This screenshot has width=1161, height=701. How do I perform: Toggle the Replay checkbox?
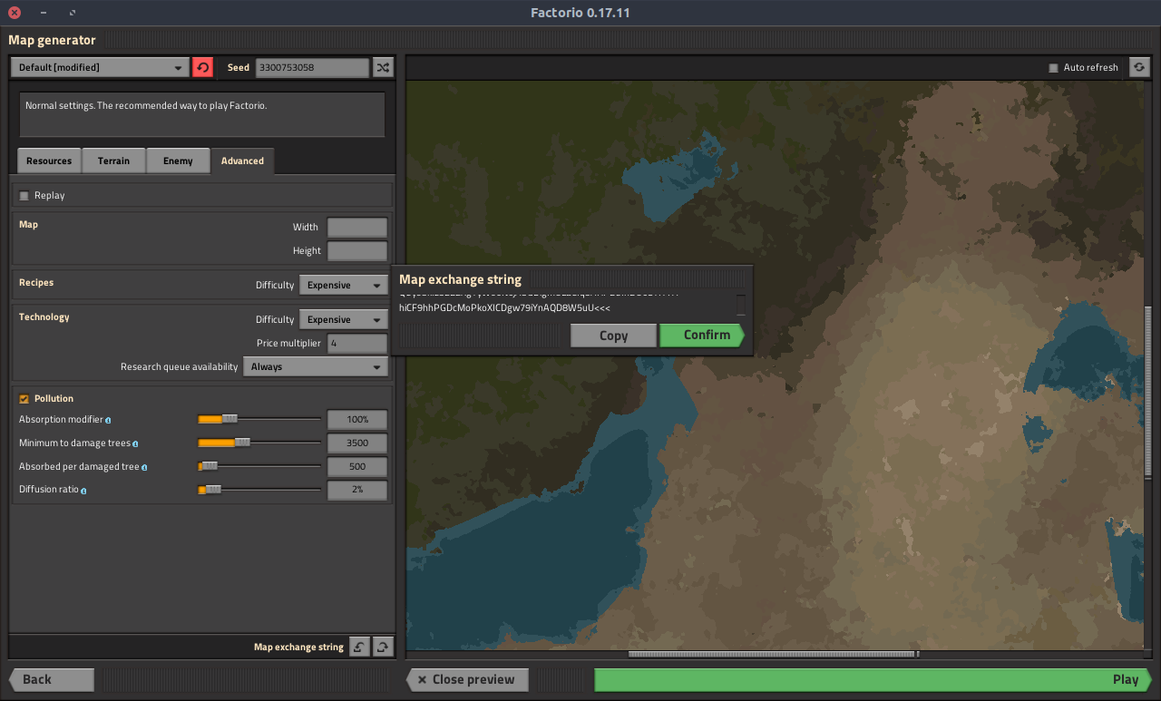click(24, 196)
